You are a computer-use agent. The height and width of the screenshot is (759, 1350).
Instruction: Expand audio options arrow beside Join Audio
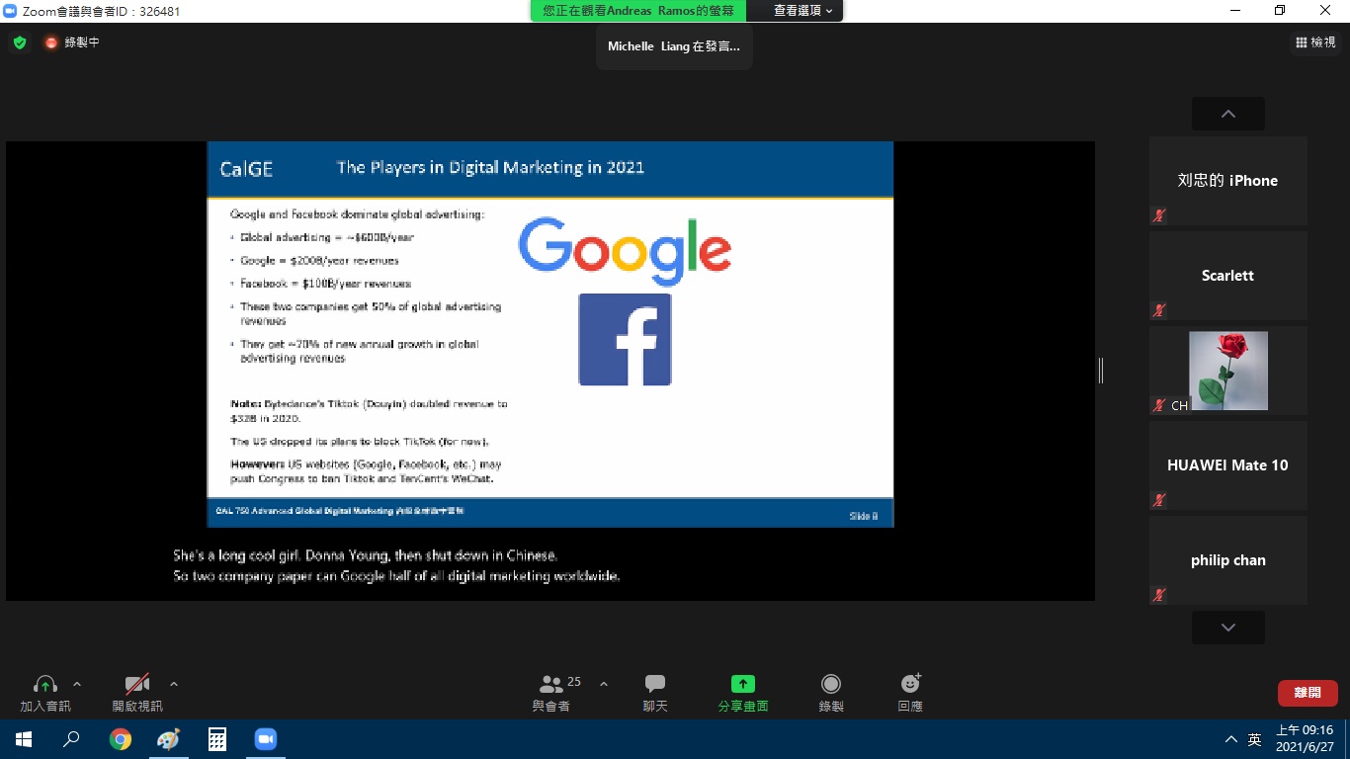coord(77,684)
